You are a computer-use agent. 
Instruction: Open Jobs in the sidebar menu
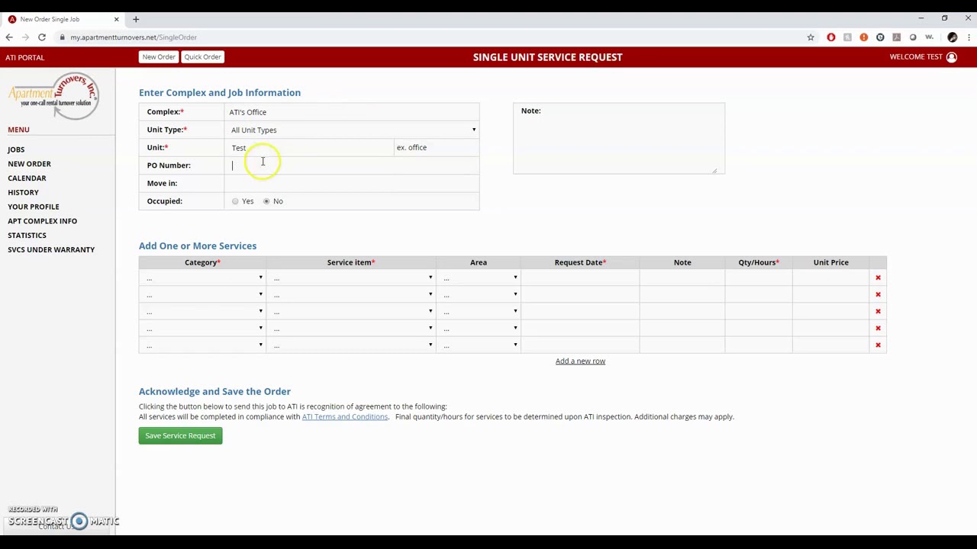[x=16, y=149]
